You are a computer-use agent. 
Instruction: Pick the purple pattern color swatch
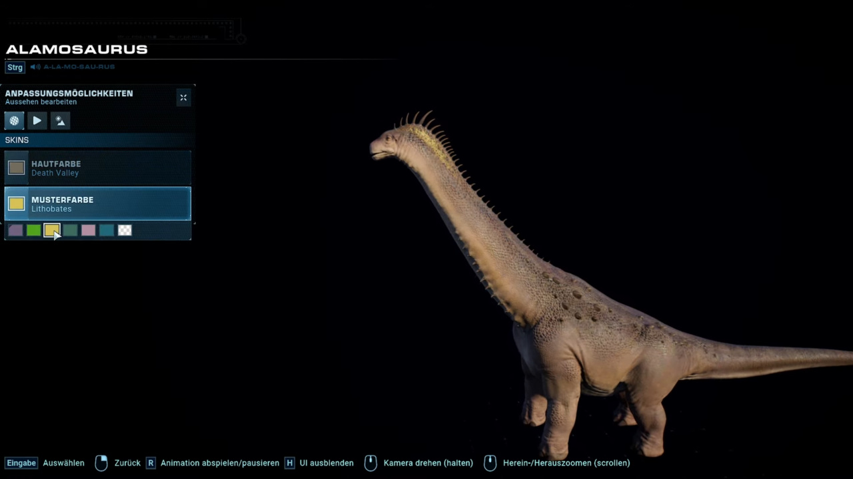click(16, 230)
